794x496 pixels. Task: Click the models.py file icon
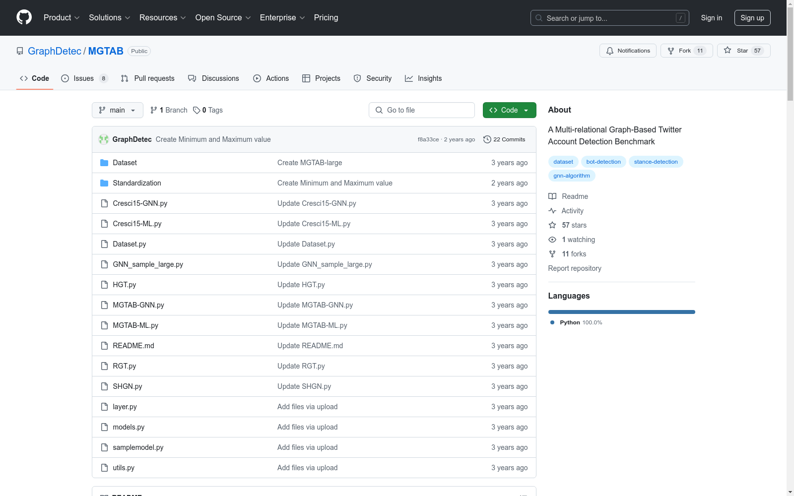pyautogui.click(x=104, y=427)
